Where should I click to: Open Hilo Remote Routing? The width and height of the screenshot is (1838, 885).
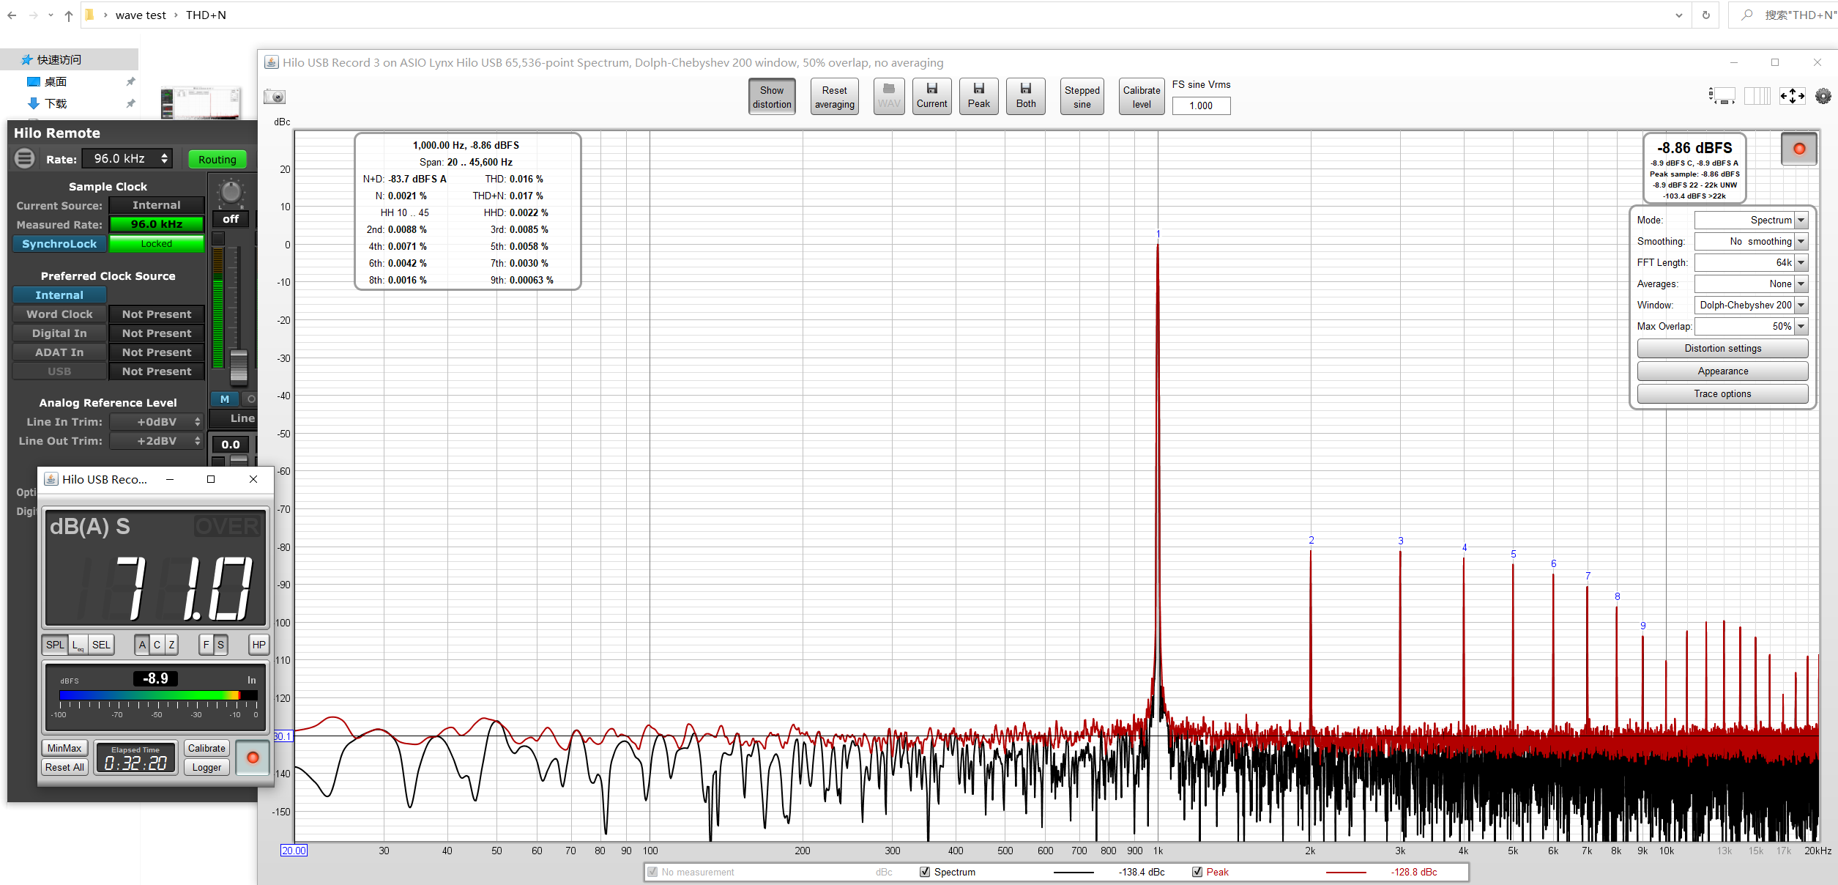click(217, 159)
